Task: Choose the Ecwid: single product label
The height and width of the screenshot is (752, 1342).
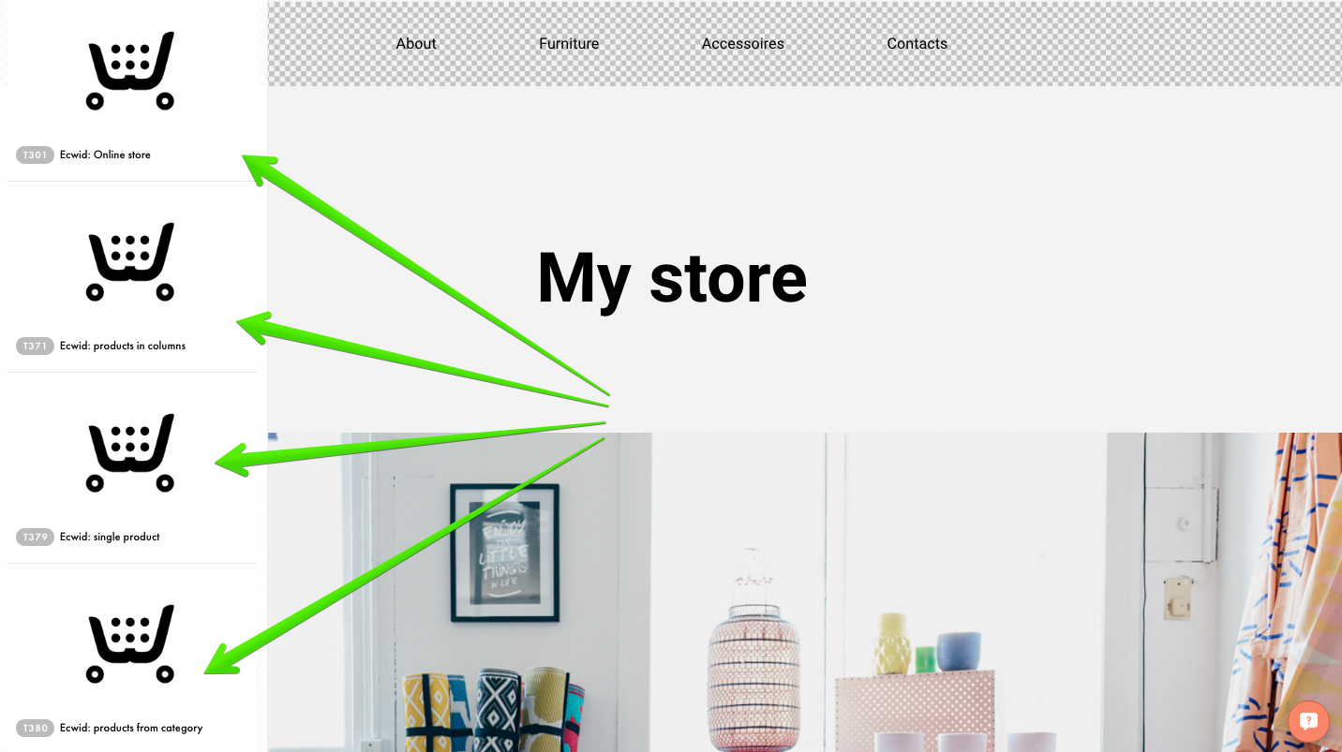Action: tap(110, 537)
